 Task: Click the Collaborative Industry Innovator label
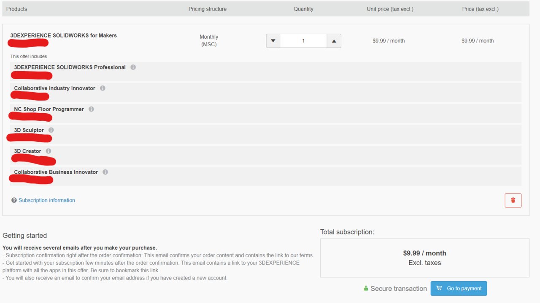pyautogui.click(x=54, y=88)
